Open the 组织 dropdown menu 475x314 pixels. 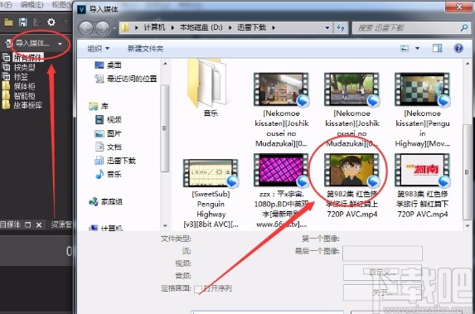[98, 48]
